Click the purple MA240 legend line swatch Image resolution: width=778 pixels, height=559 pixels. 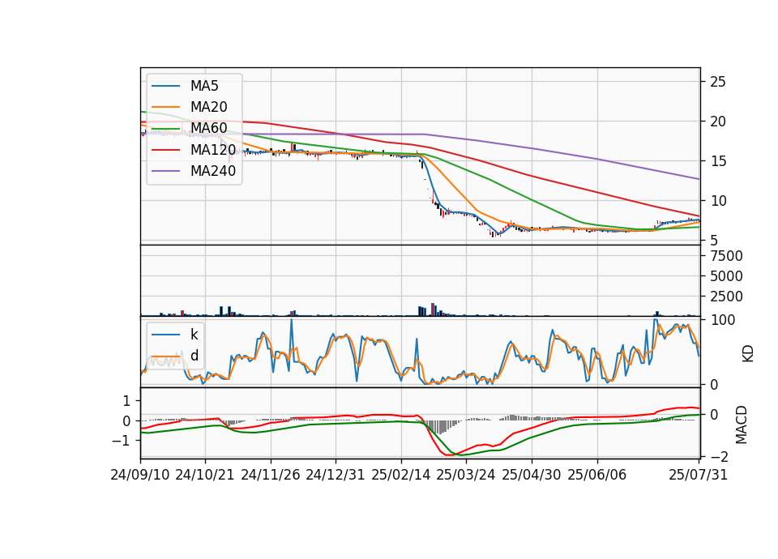point(165,171)
